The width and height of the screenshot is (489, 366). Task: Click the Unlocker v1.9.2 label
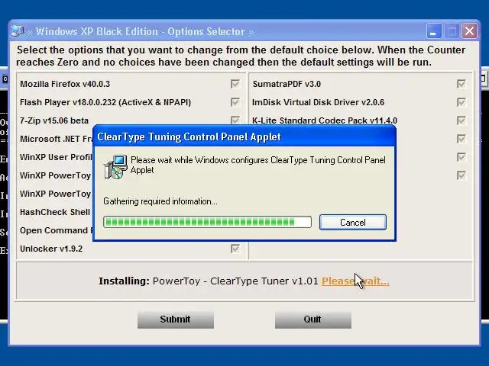click(x=51, y=249)
